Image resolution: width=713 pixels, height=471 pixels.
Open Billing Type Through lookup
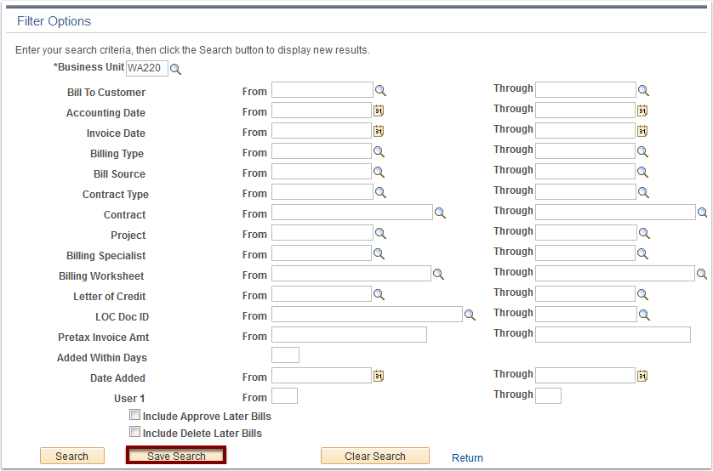[642, 151]
